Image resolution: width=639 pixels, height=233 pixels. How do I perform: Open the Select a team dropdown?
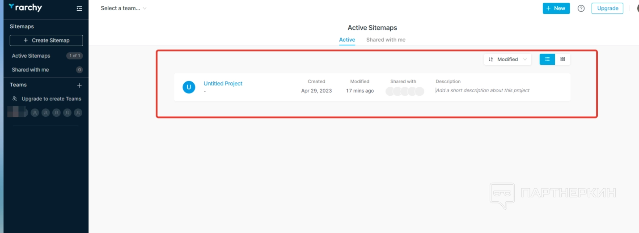[x=123, y=8]
